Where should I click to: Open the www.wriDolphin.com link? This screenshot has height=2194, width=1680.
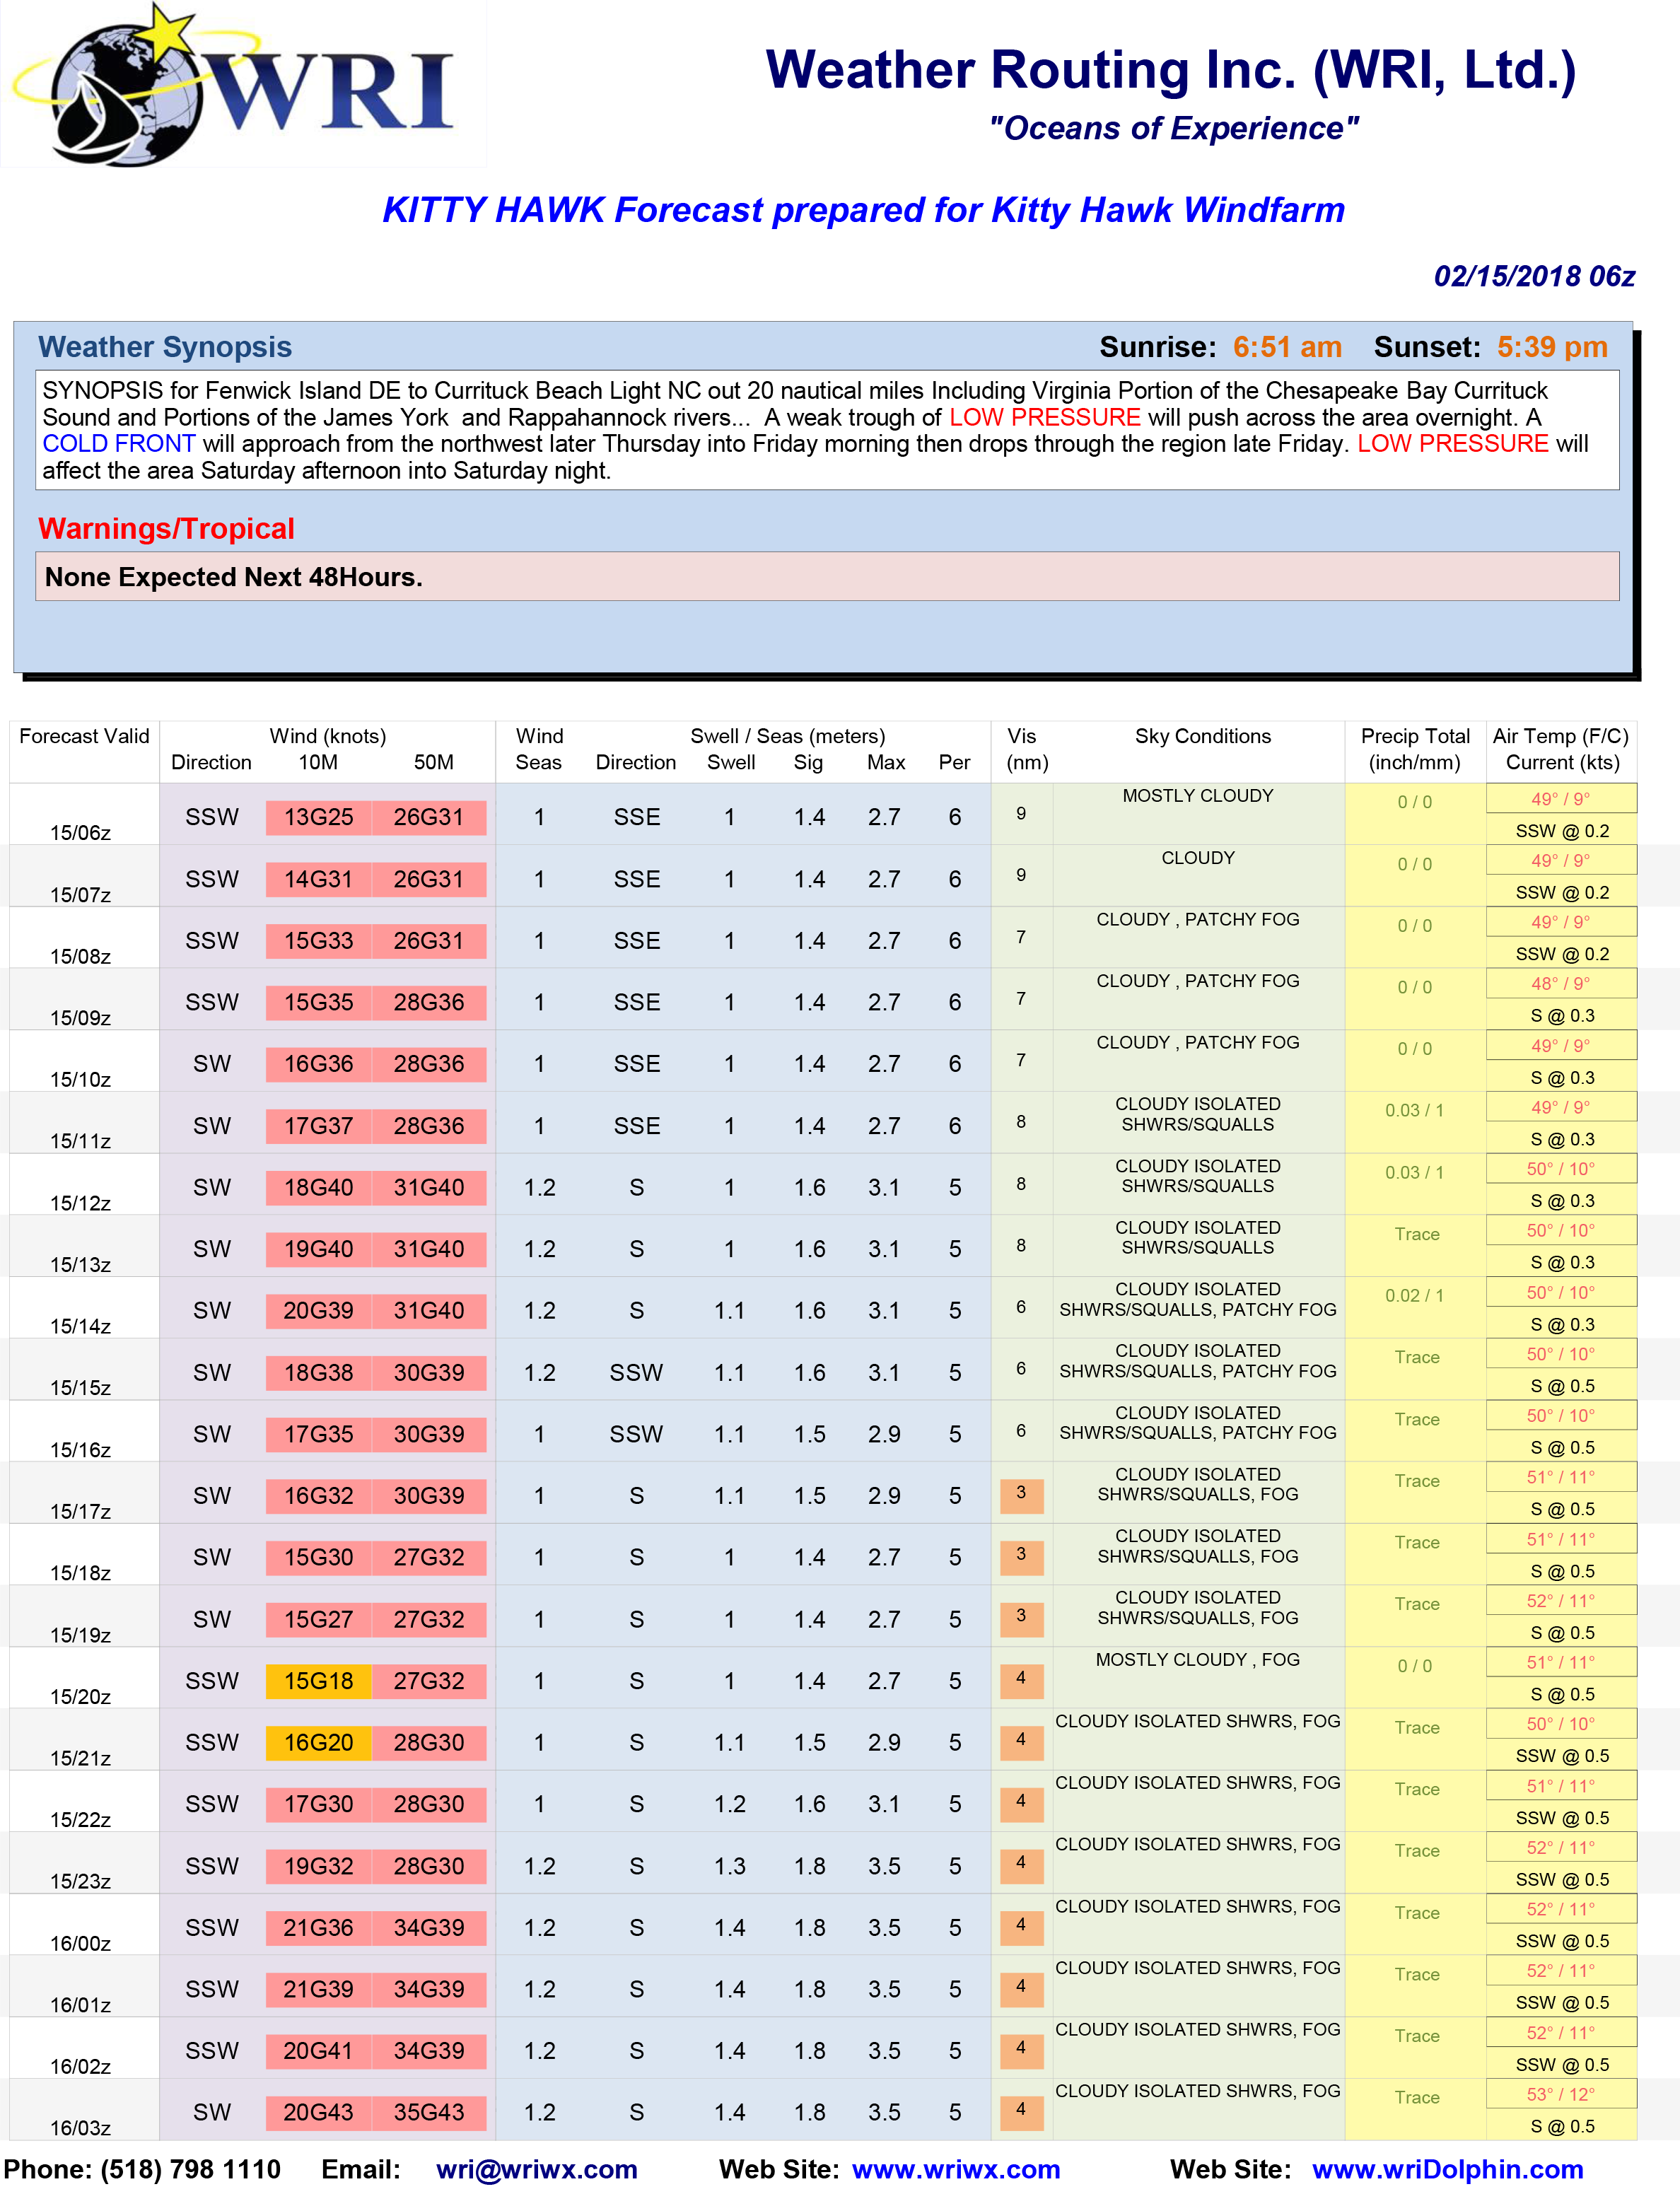pyautogui.click(x=1448, y=2169)
